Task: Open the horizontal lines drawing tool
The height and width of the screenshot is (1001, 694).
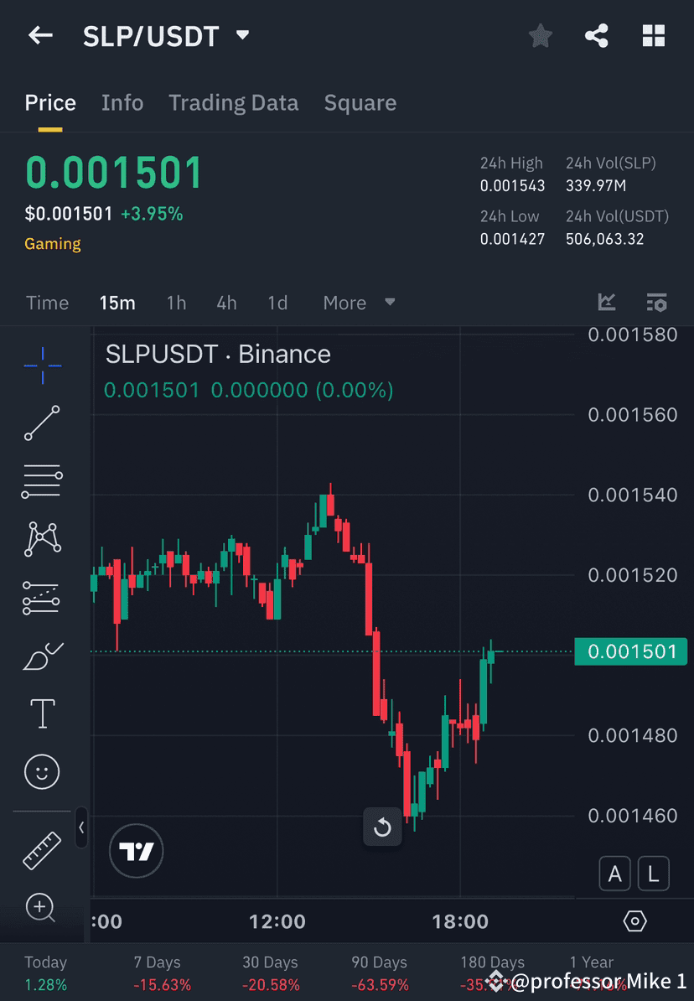Action: [x=42, y=481]
